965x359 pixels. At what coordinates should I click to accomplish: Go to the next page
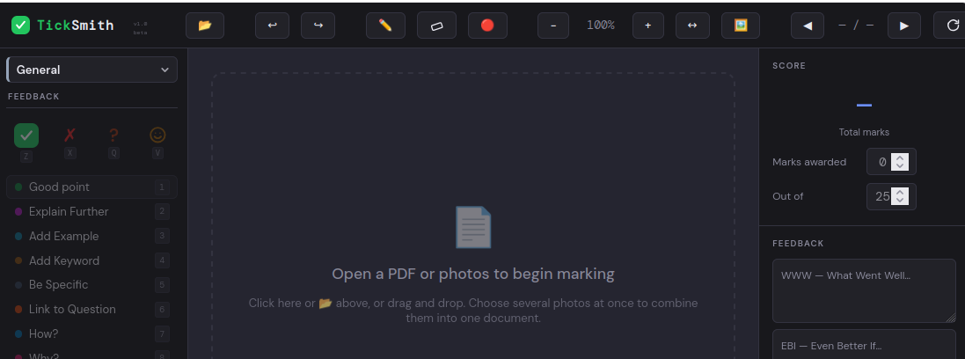click(904, 26)
